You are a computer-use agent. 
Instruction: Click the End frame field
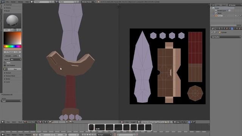pos(60,134)
